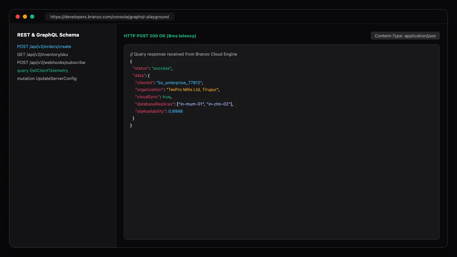The height and width of the screenshot is (257, 457).
Task: Click the "cloudSync" key
Action: click(x=147, y=97)
